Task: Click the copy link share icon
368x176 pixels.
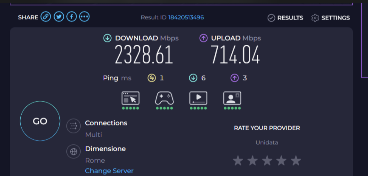Action: (45, 17)
